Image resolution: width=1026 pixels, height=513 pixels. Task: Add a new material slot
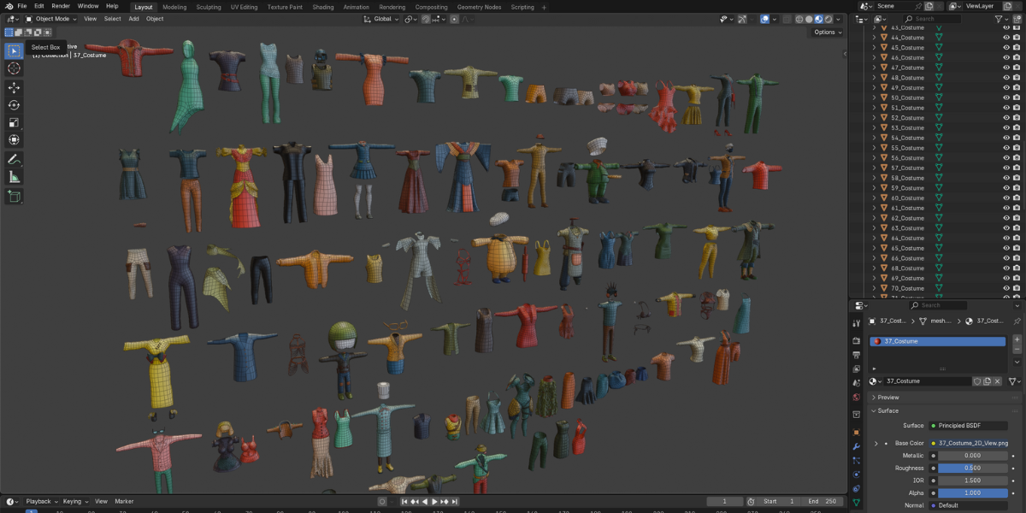(1017, 339)
